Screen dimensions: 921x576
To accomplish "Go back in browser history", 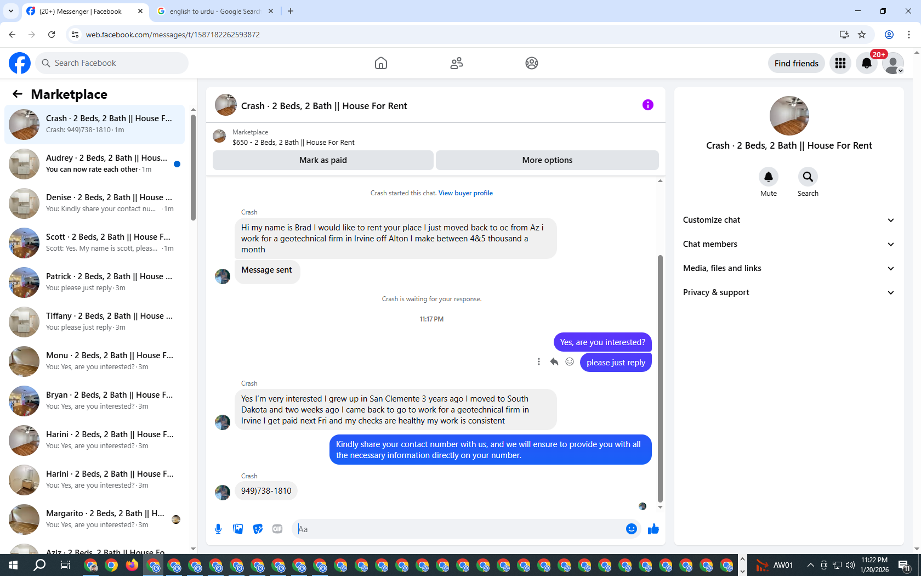I will (12, 35).
